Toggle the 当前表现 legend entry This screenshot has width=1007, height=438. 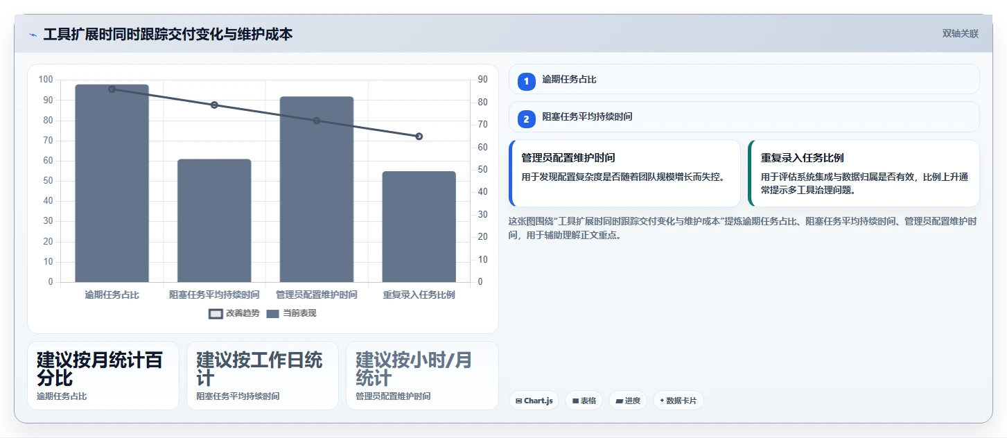pyautogui.click(x=291, y=313)
